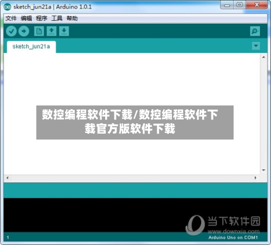Maximize the Arduino window
Viewport: 271px width, 245px height.
(x=240, y=5)
